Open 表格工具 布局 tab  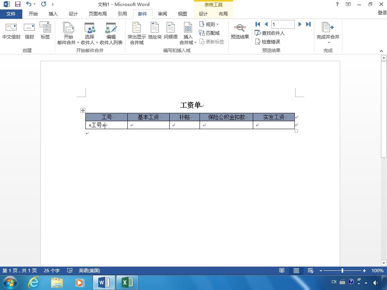223,14
